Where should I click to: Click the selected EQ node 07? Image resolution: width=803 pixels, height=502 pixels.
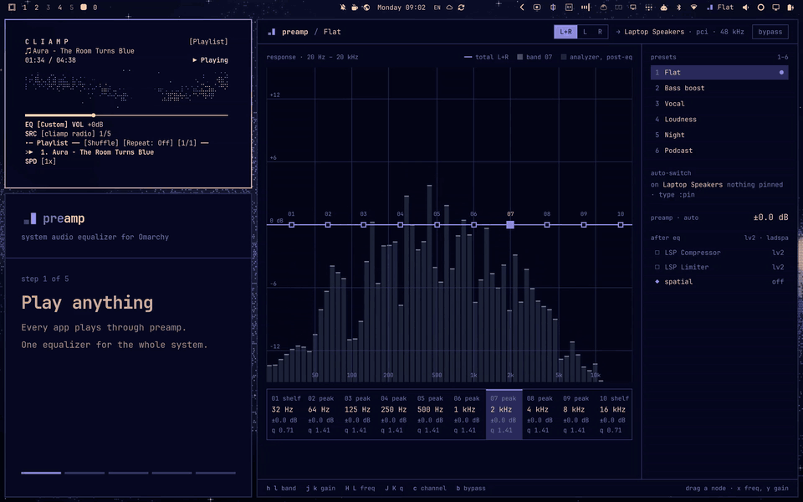pos(510,225)
